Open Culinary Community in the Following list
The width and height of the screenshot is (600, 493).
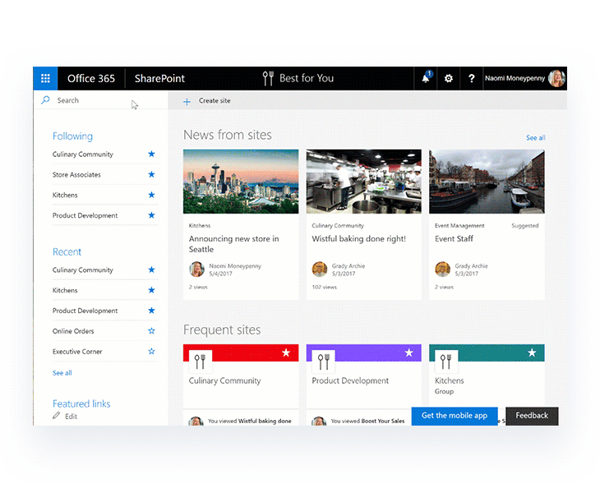pos(83,154)
